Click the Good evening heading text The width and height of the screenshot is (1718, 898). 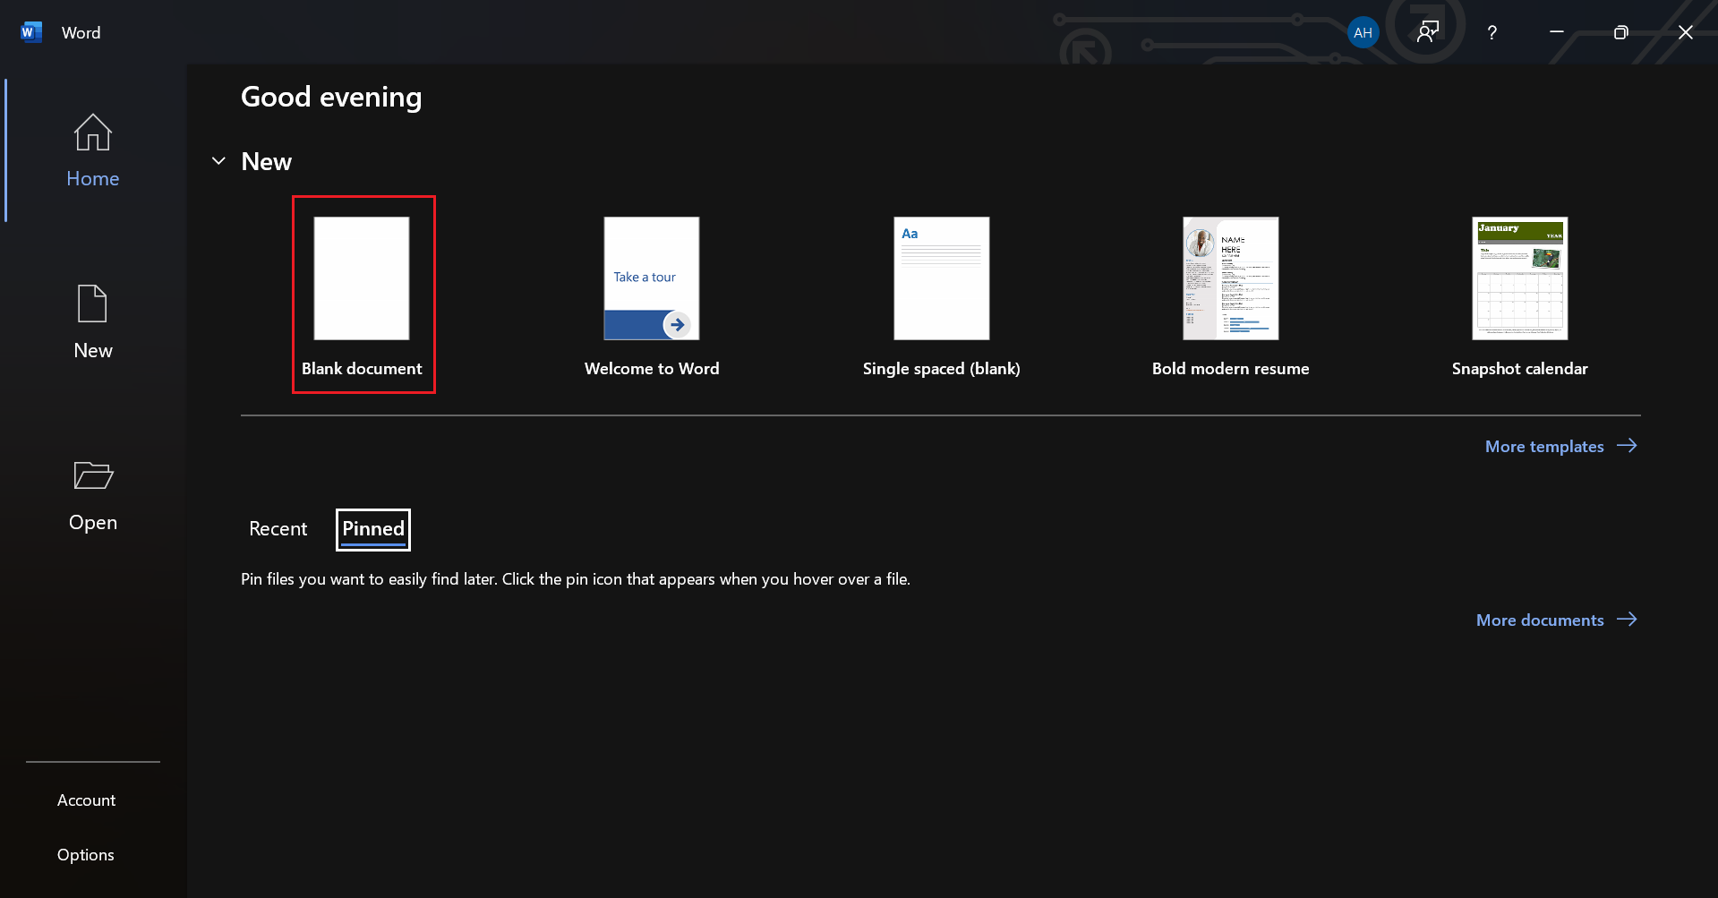[x=331, y=97]
